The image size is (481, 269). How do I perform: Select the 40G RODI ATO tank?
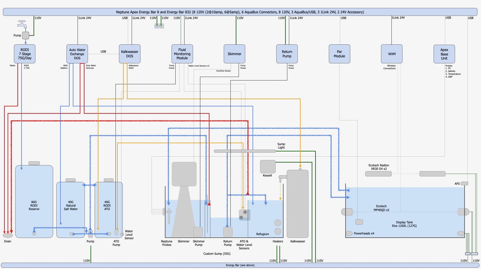[109, 210]
